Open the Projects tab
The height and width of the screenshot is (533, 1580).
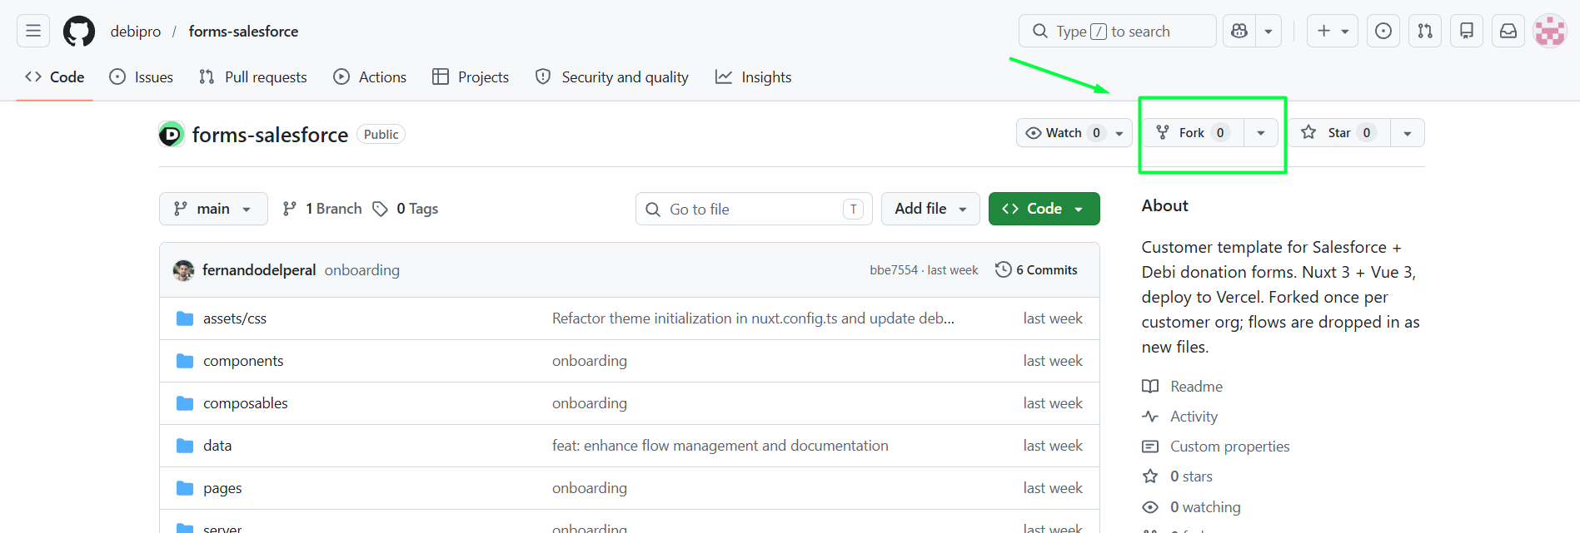click(471, 77)
